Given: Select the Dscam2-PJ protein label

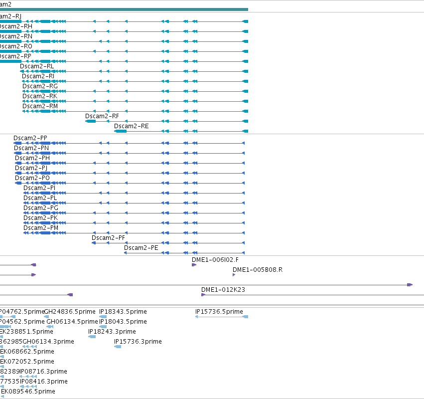Looking at the screenshot, I should [31, 169].
